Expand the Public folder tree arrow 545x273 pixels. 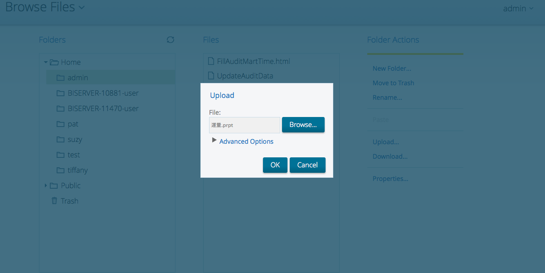point(46,186)
